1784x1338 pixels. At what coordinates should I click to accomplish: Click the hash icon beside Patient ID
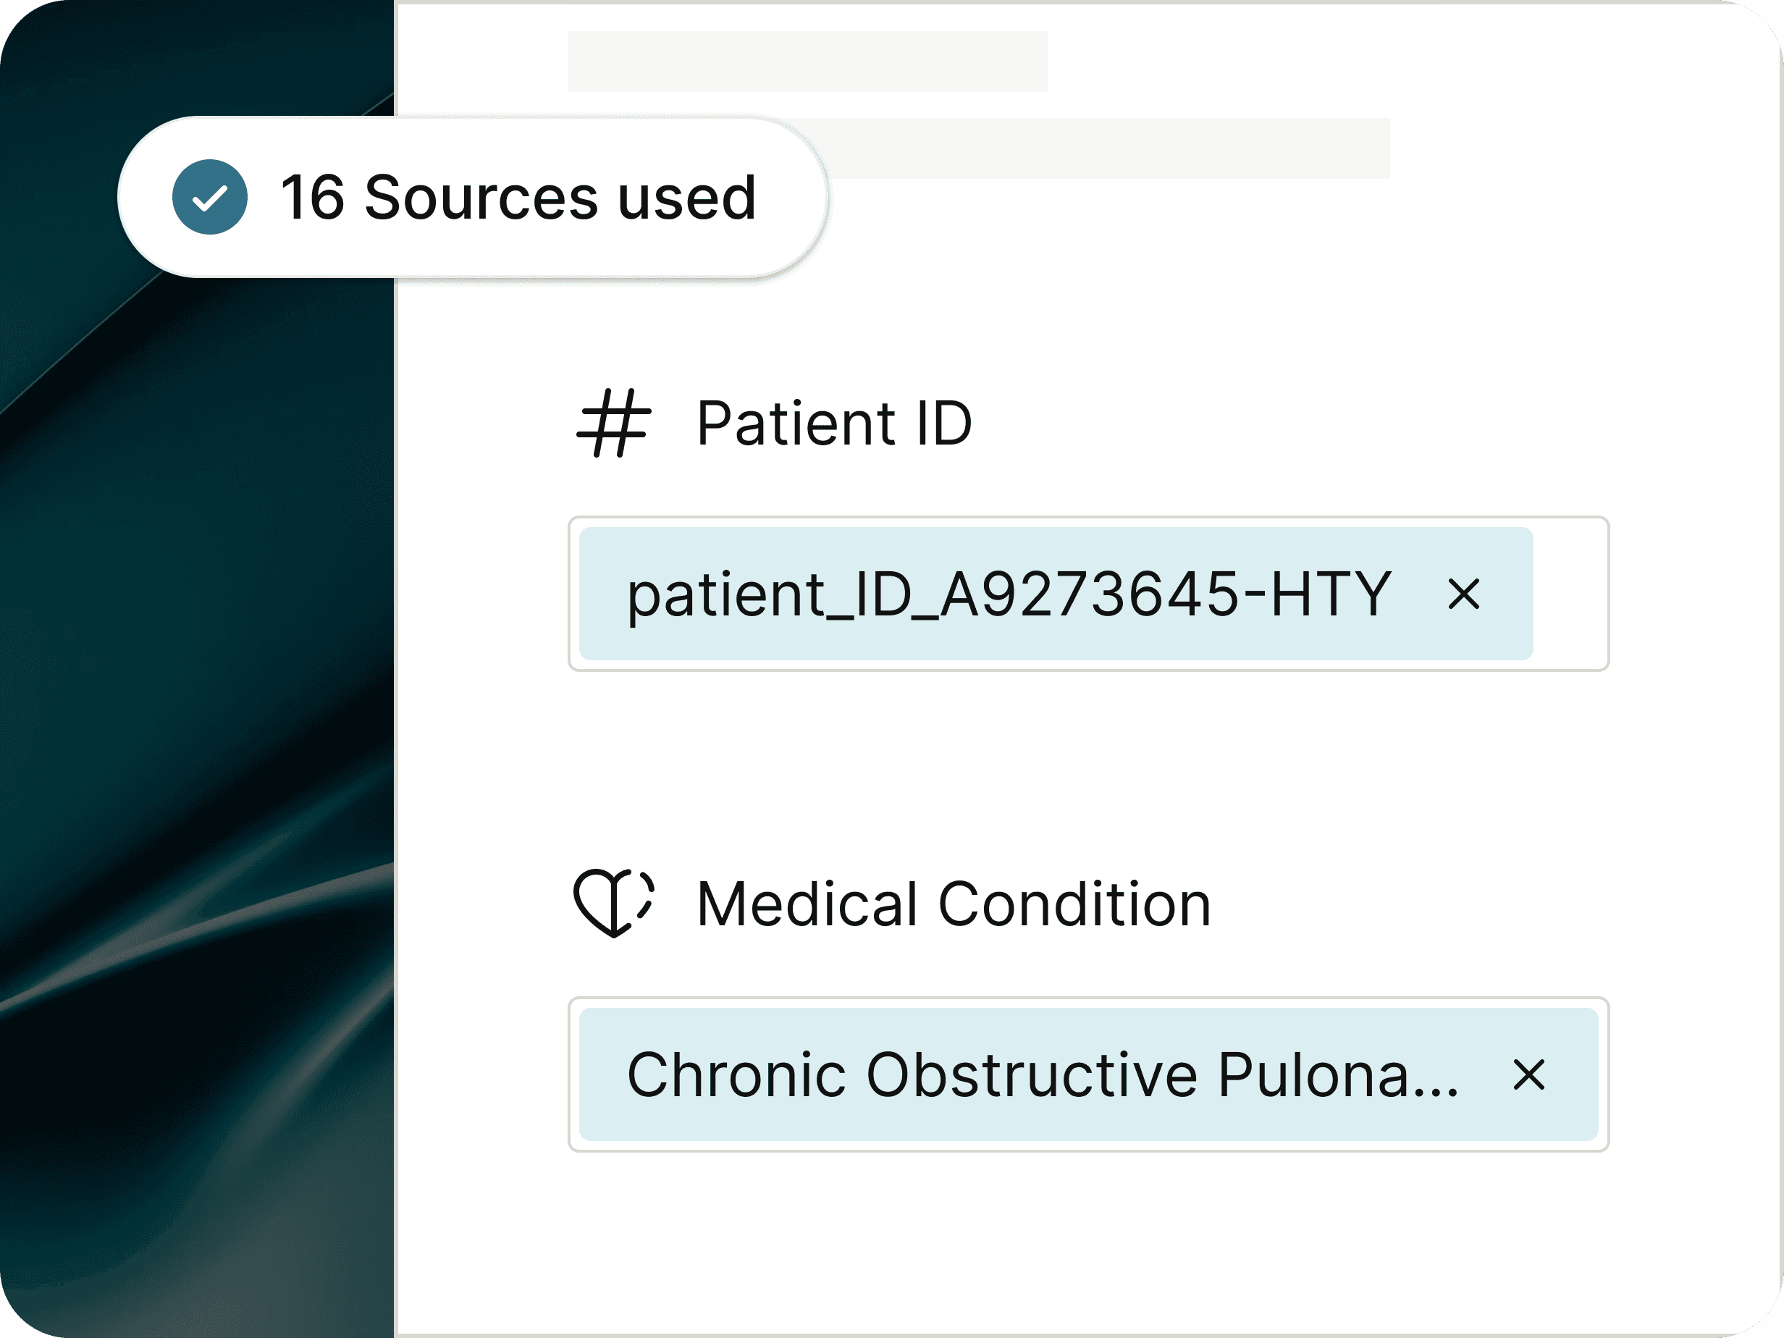point(614,423)
